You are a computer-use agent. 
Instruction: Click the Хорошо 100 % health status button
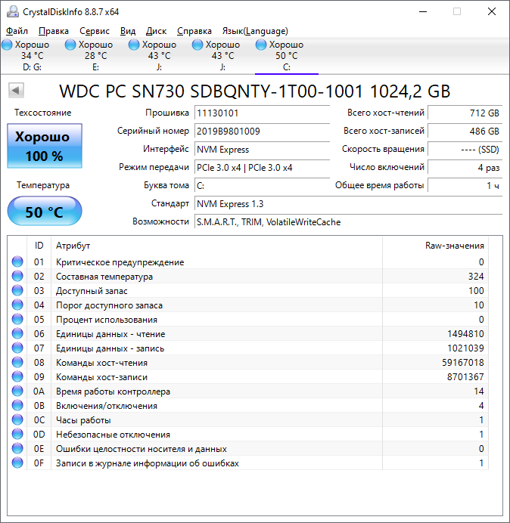45,146
